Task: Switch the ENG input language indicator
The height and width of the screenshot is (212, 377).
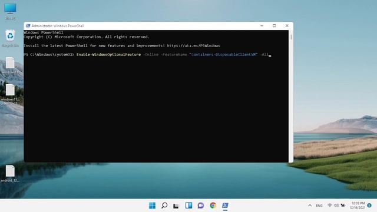Action: tap(319, 206)
